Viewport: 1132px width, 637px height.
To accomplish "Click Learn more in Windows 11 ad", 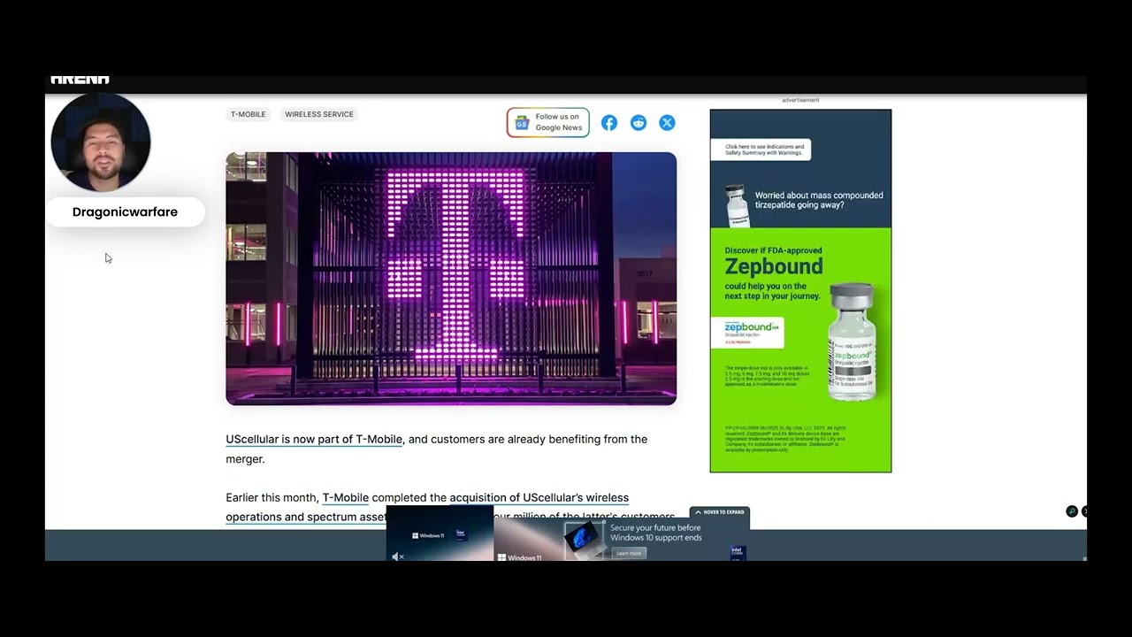I will pyautogui.click(x=629, y=553).
